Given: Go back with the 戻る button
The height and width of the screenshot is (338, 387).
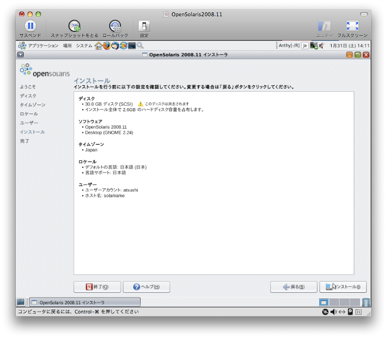Looking at the screenshot, I should (x=294, y=287).
